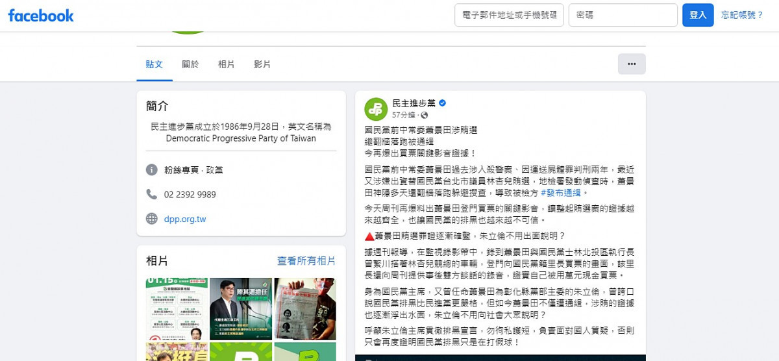
Task: Open the 忘記帳號 forgot account link
Action: pyautogui.click(x=742, y=15)
